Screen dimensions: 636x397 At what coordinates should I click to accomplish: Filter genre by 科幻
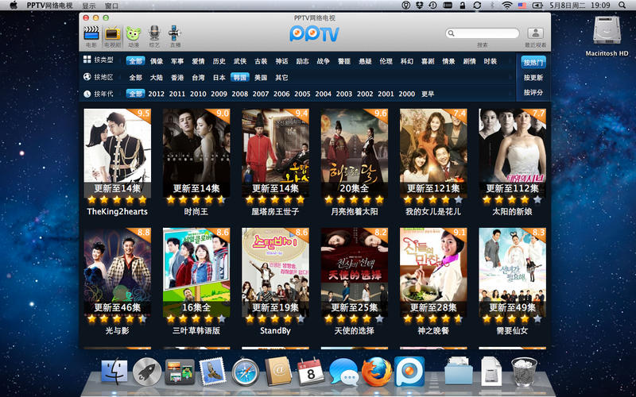tap(407, 61)
